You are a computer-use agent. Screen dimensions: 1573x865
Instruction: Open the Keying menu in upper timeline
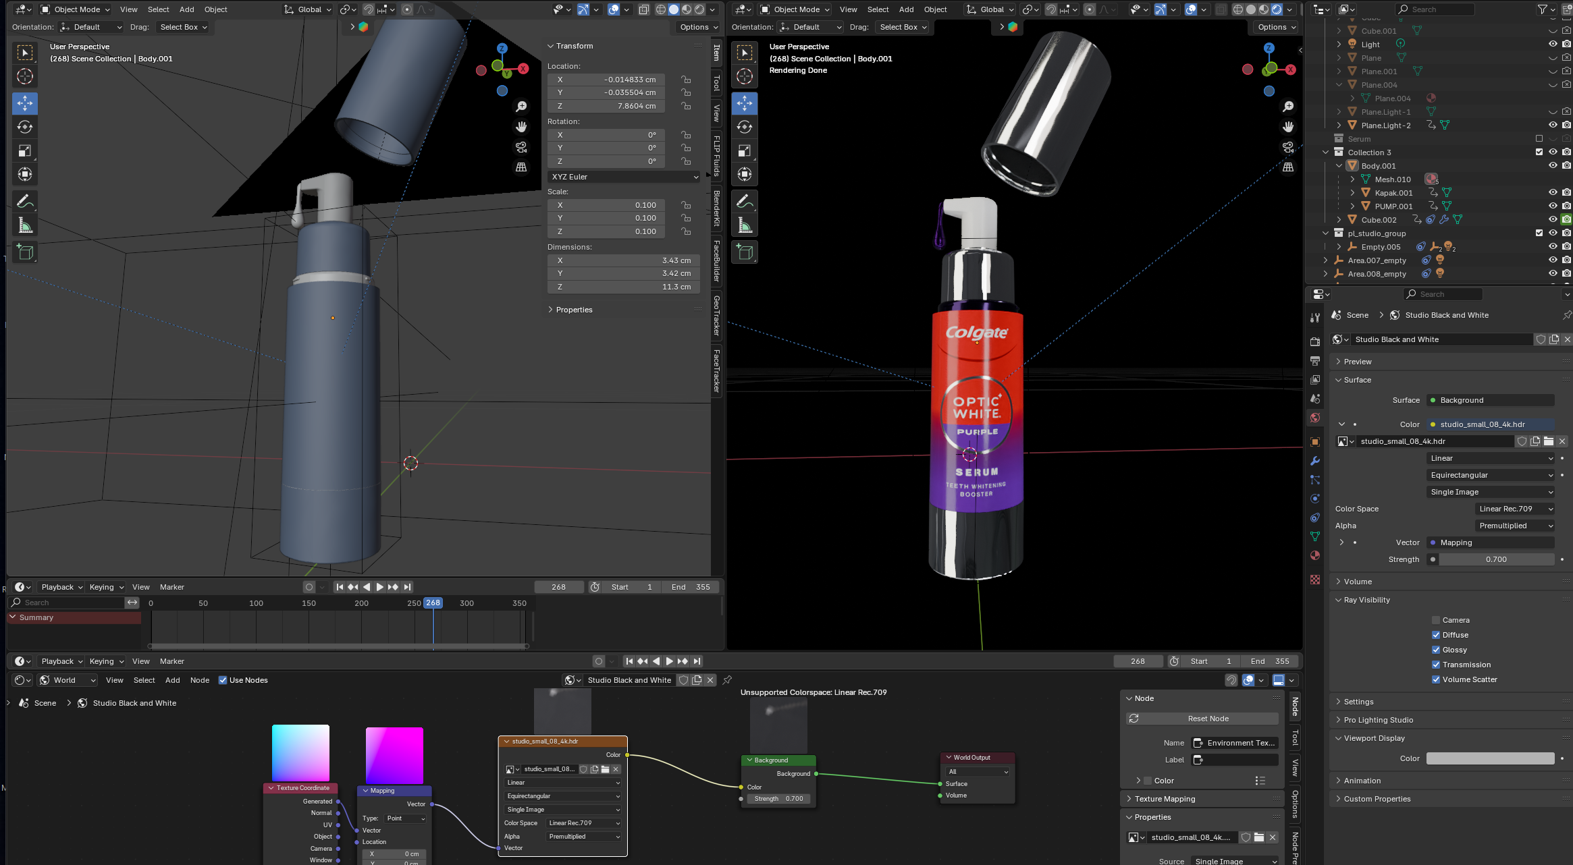tap(107, 587)
